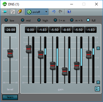
Task: Select the mid band radio button
Action: 23,20
